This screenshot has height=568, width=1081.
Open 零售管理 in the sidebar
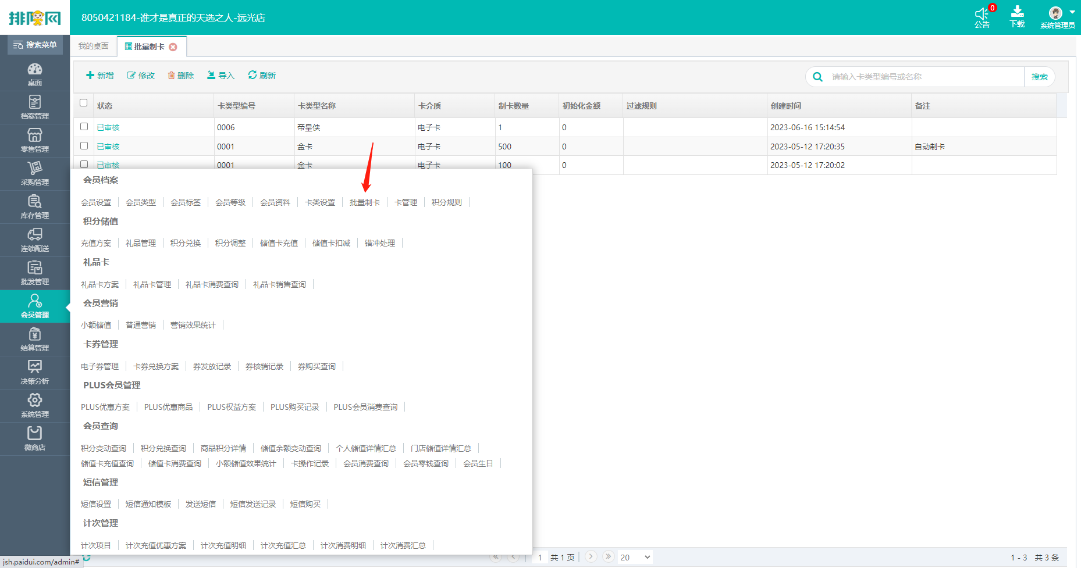[x=35, y=141]
